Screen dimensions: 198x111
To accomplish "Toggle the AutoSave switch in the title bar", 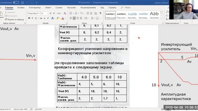I will pyautogui.click(x=16, y=2).
